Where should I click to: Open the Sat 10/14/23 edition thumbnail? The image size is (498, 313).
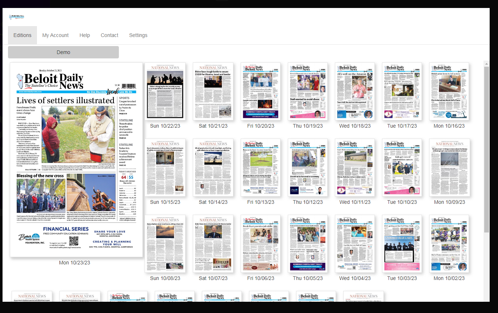(x=213, y=168)
